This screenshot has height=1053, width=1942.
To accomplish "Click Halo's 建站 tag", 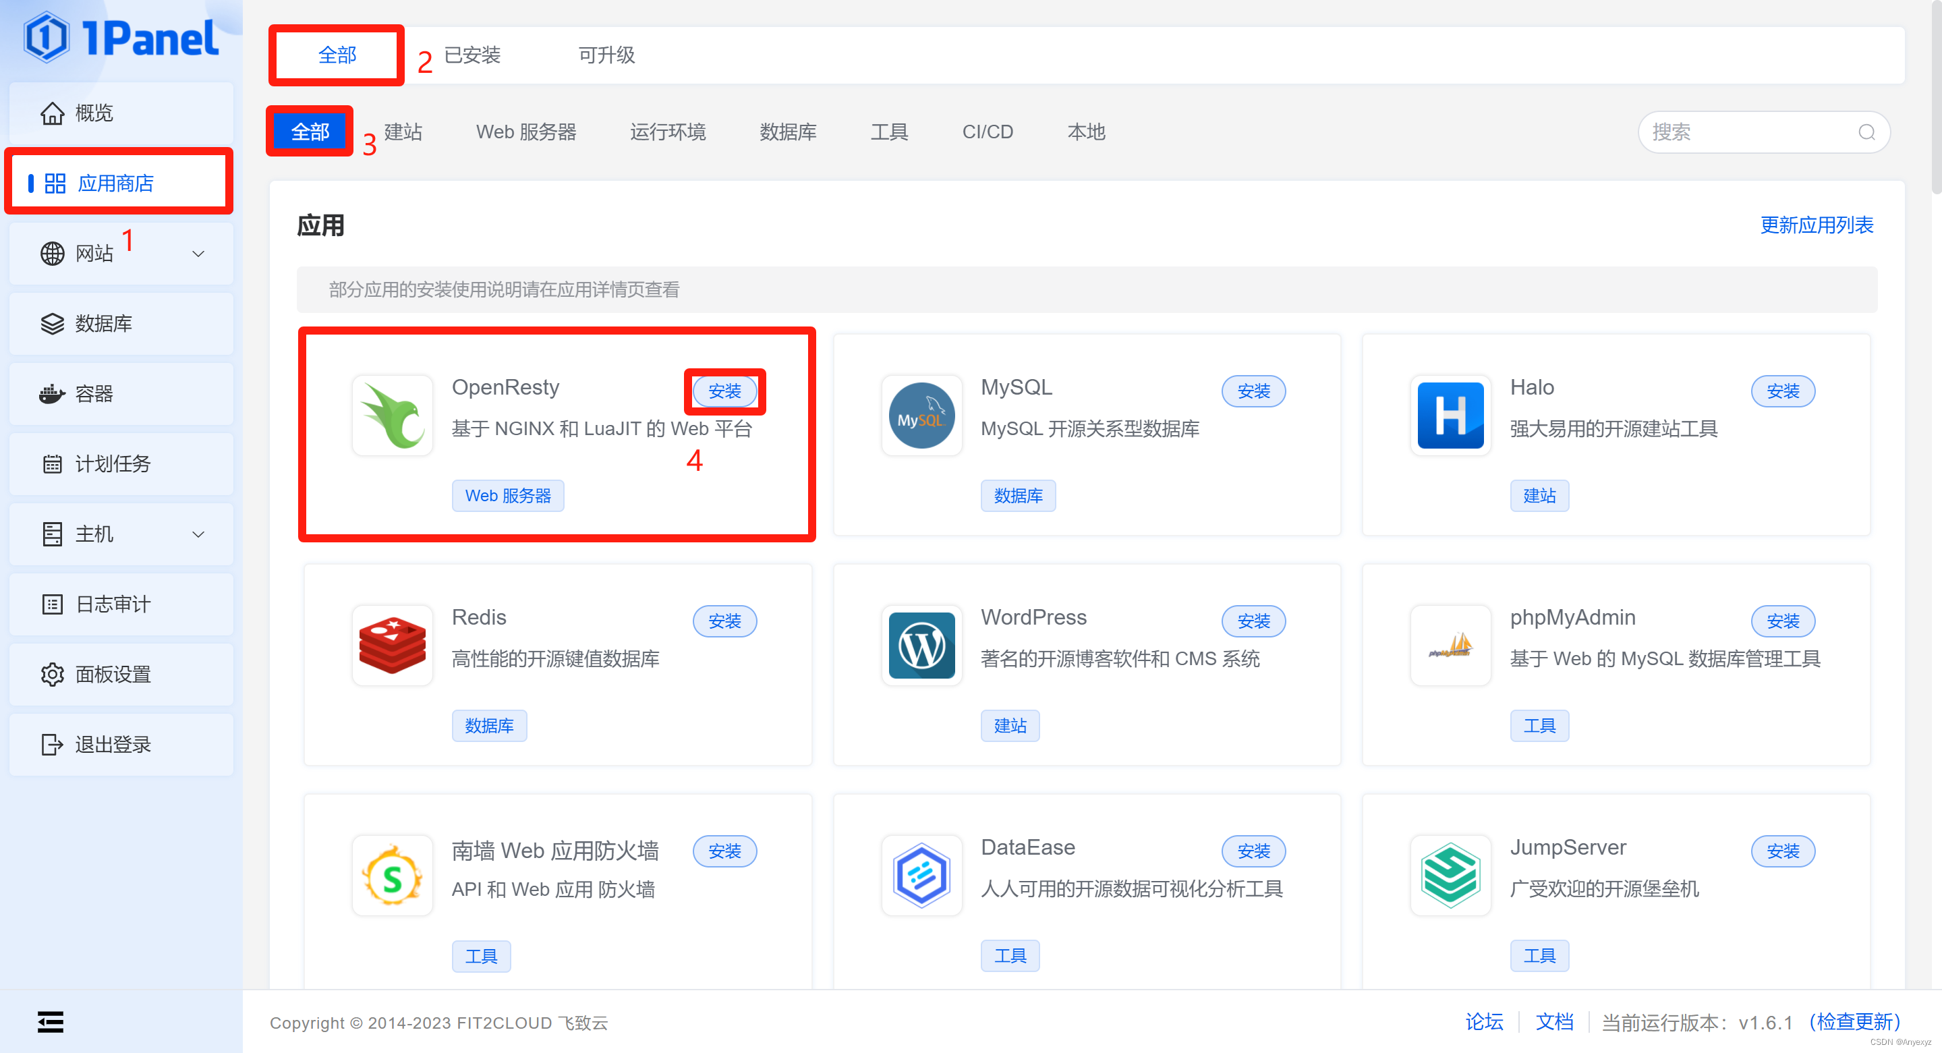I will click(1539, 495).
